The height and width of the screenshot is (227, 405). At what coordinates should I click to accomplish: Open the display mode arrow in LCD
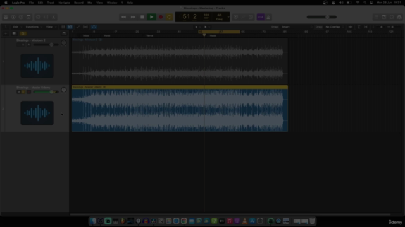coord(228,17)
